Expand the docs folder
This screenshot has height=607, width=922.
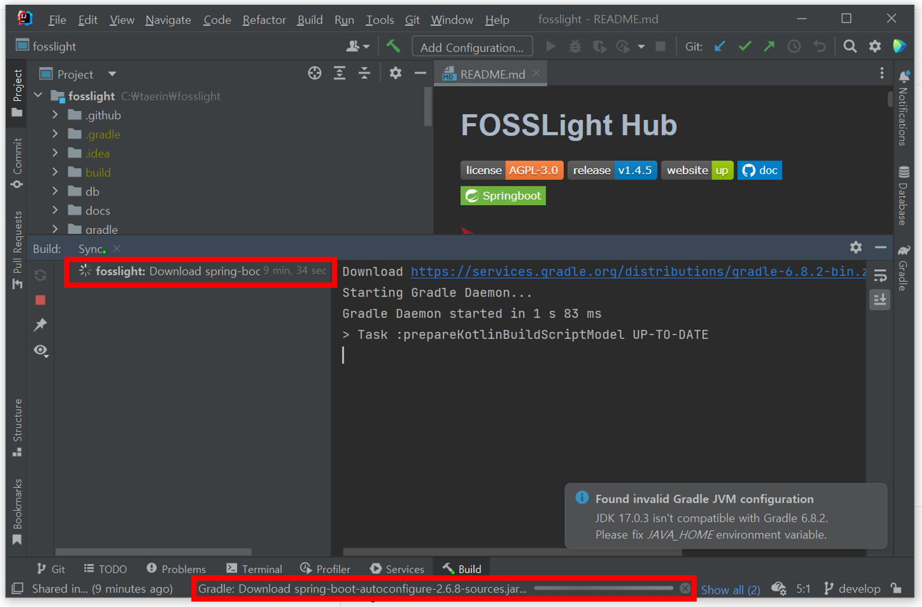55,210
